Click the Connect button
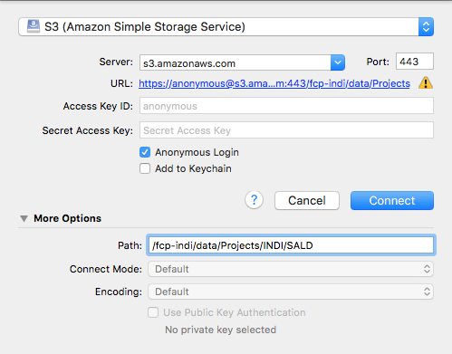The image size is (452, 354). pyautogui.click(x=392, y=200)
